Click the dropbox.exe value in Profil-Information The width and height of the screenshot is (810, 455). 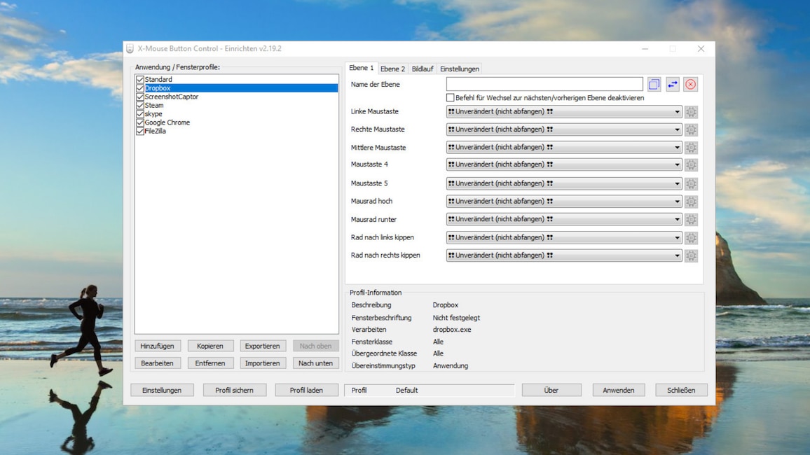[452, 330]
